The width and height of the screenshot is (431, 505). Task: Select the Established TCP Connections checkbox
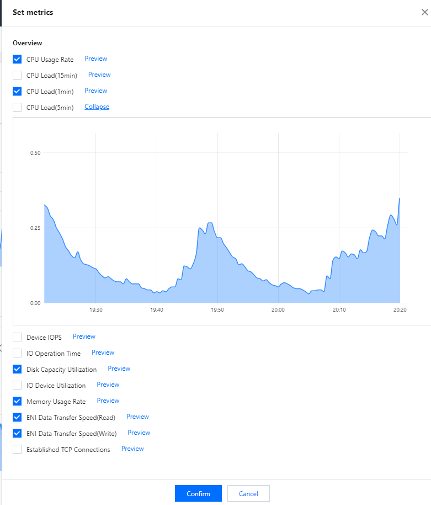coord(17,449)
